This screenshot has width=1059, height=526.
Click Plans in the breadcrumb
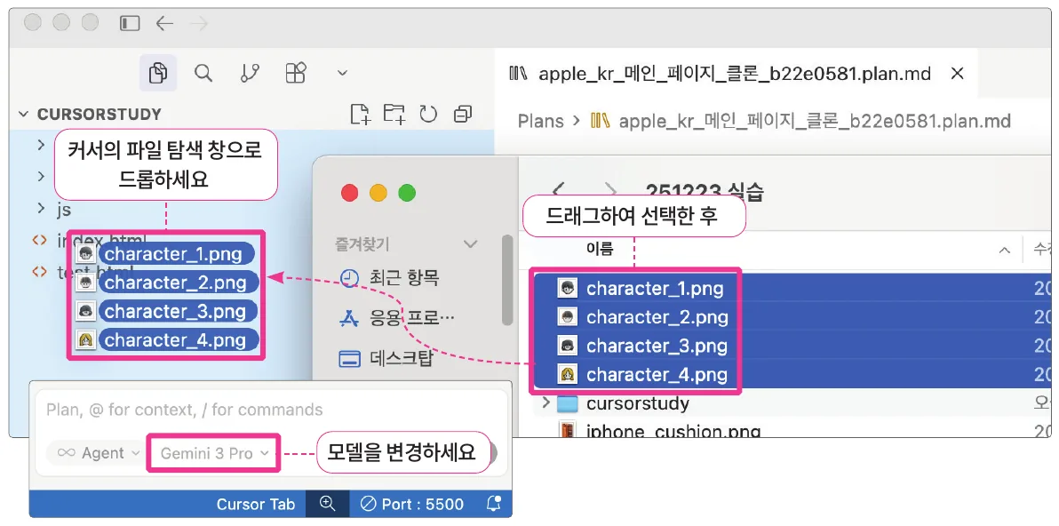coord(540,121)
